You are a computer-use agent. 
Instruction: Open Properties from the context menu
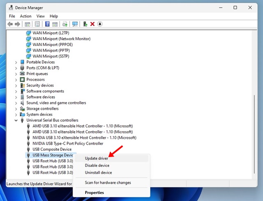94,192
